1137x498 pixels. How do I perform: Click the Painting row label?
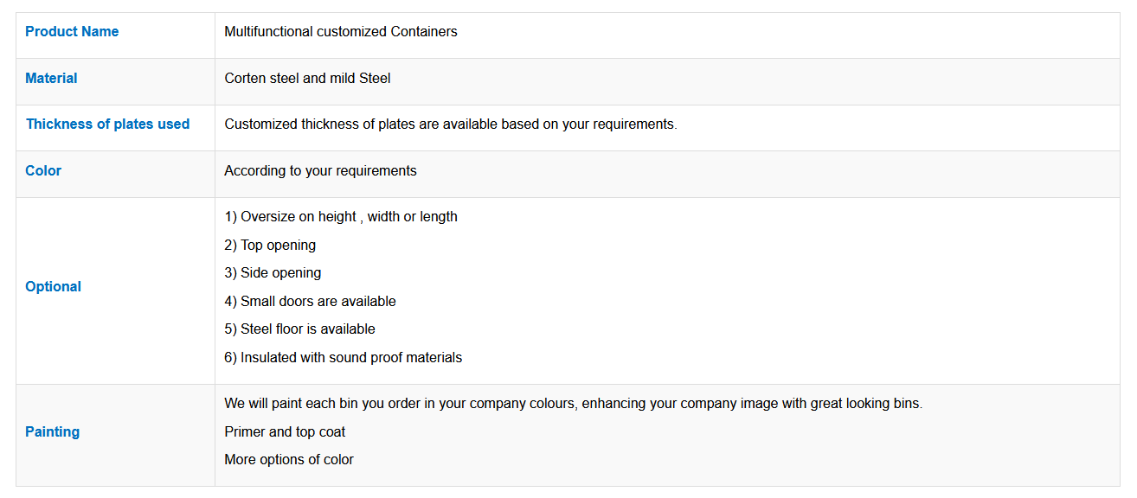pos(52,432)
